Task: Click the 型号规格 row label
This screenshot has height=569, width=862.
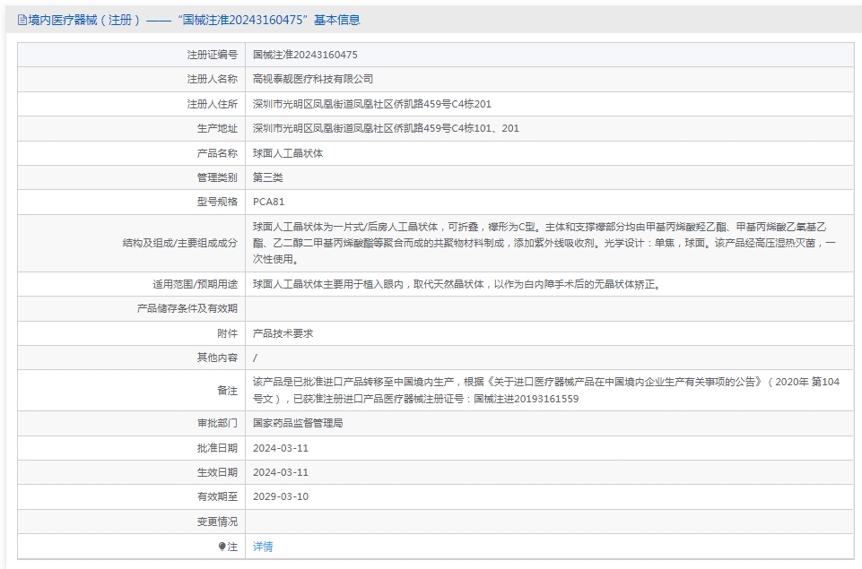Action: pos(217,202)
